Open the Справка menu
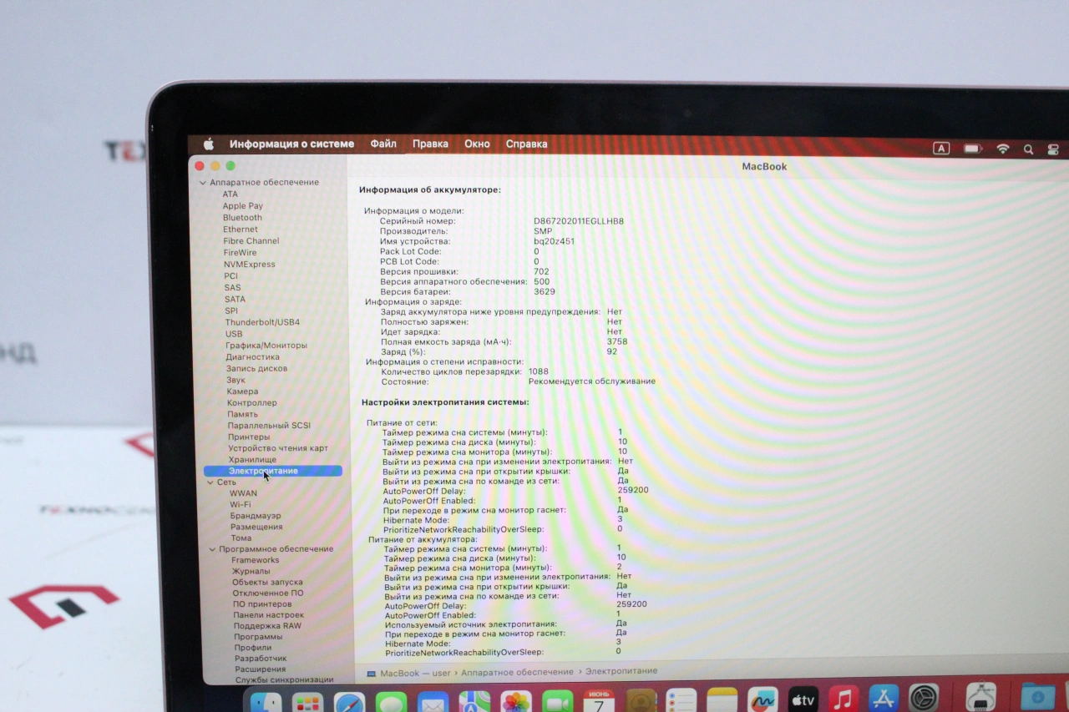This screenshot has height=712, width=1069. pyautogui.click(x=526, y=144)
